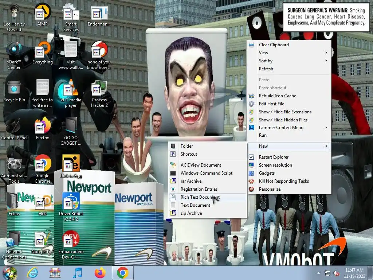Open the storefront taskbar icon
This screenshot has width=373, height=280.
click(55, 273)
